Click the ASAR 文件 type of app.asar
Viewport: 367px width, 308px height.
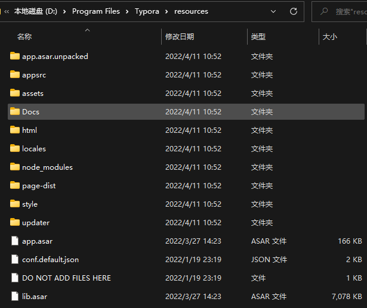(269, 241)
